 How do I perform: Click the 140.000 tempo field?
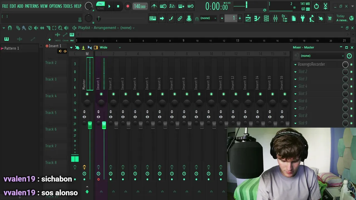click(140, 6)
